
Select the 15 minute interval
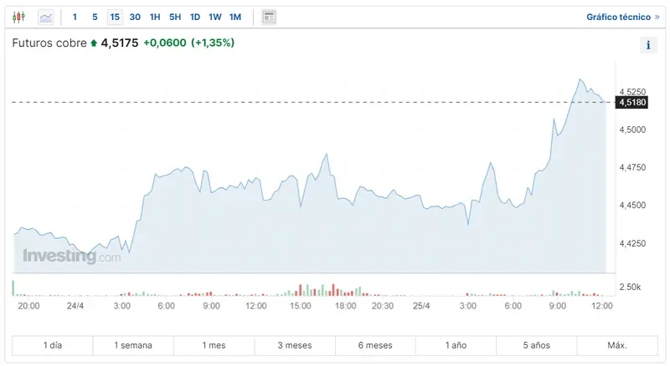click(x=115, y=17)
